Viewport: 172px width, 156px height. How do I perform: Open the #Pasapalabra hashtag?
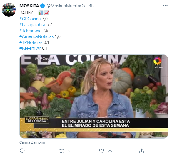32,25
